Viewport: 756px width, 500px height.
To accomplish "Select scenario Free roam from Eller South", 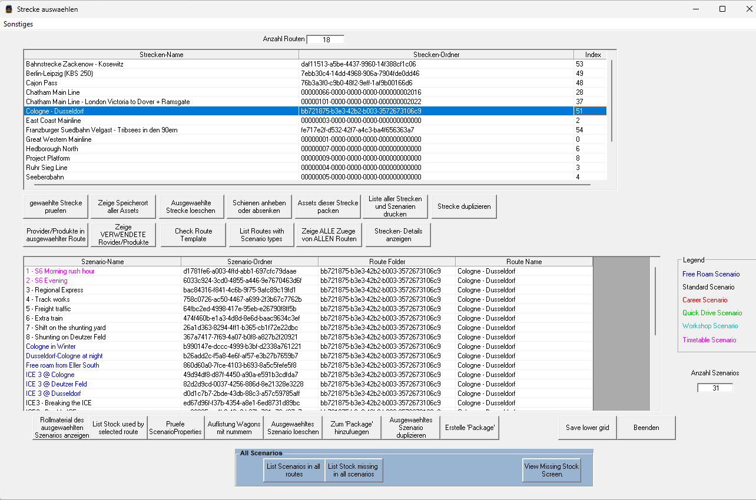I will point(309,365).
